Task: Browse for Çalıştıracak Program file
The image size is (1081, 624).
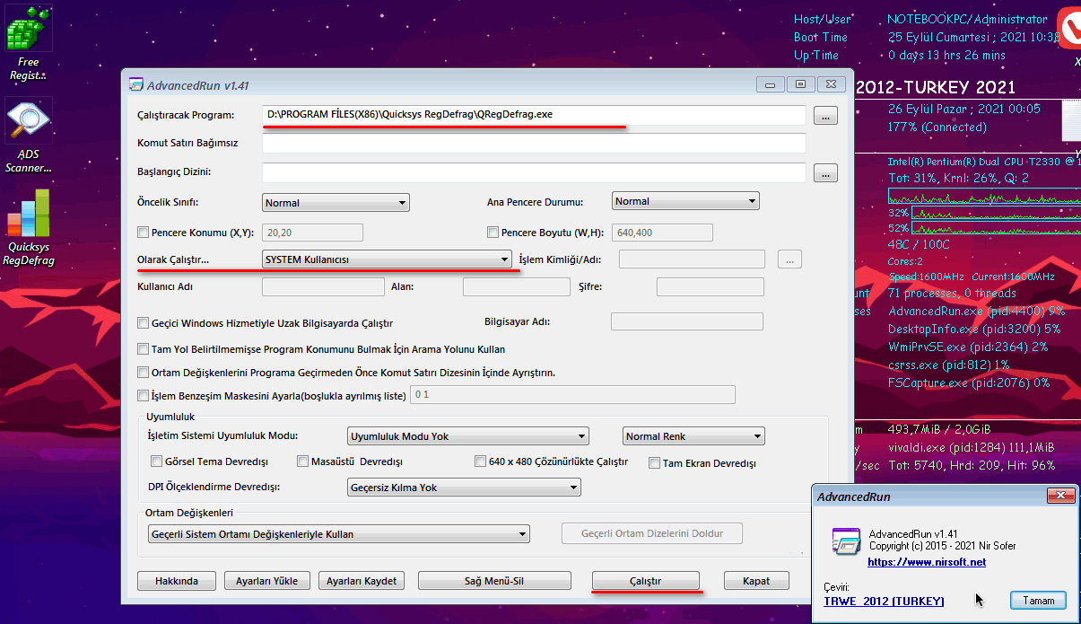Action: [825, 116]
